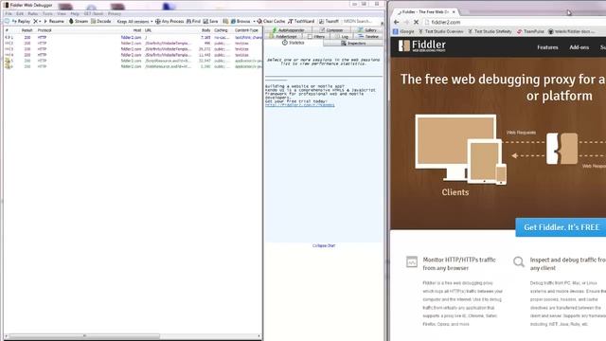Viewport: 606px width, 341px height.
Task: Switch to the Inspectors tab
Action: [x=353, y=44]
